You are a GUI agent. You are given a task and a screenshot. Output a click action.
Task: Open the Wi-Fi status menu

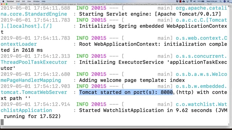coord(191,1)
